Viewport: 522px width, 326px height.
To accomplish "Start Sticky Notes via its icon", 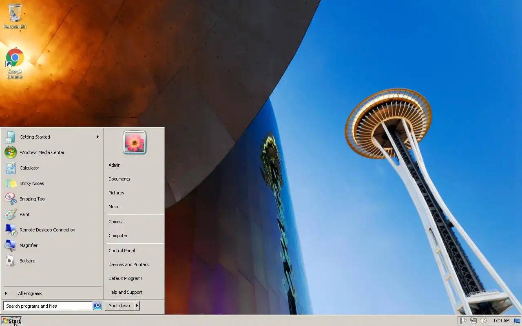I will pyautogui.click(x=11, y=183).
